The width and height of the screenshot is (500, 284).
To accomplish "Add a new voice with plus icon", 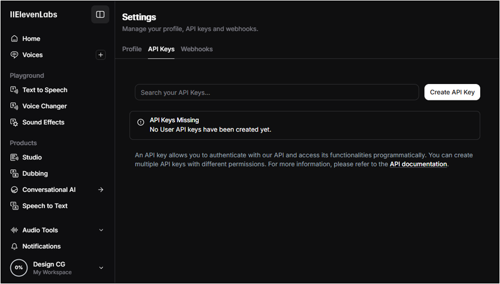I will tap(101, 55).
